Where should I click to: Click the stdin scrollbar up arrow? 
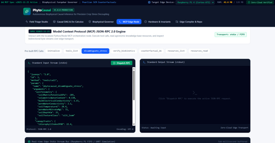134,69
